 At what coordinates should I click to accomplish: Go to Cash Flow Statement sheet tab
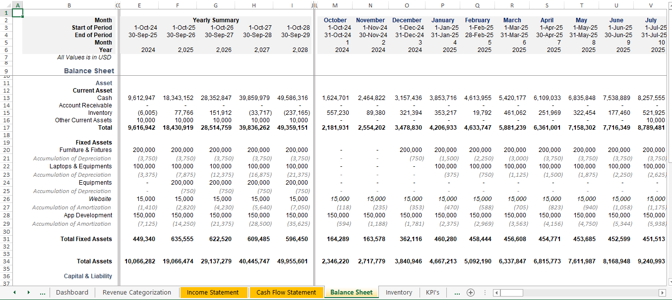[x=286, y=293]
